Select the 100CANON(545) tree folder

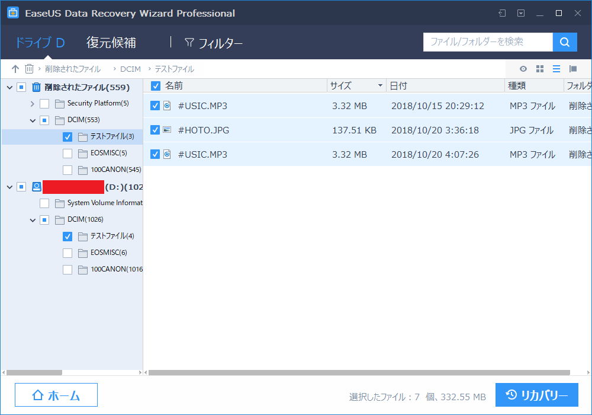[116, 170]
